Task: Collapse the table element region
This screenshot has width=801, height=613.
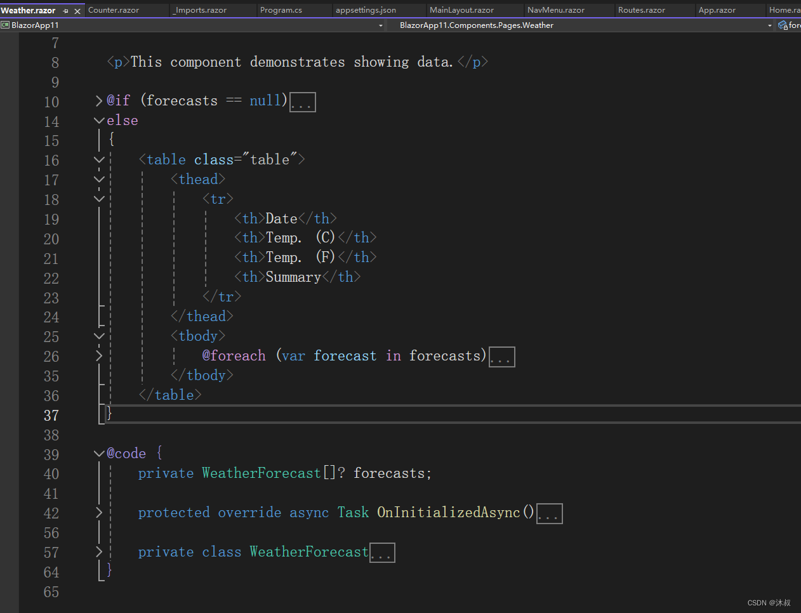Action: (99, 159)
